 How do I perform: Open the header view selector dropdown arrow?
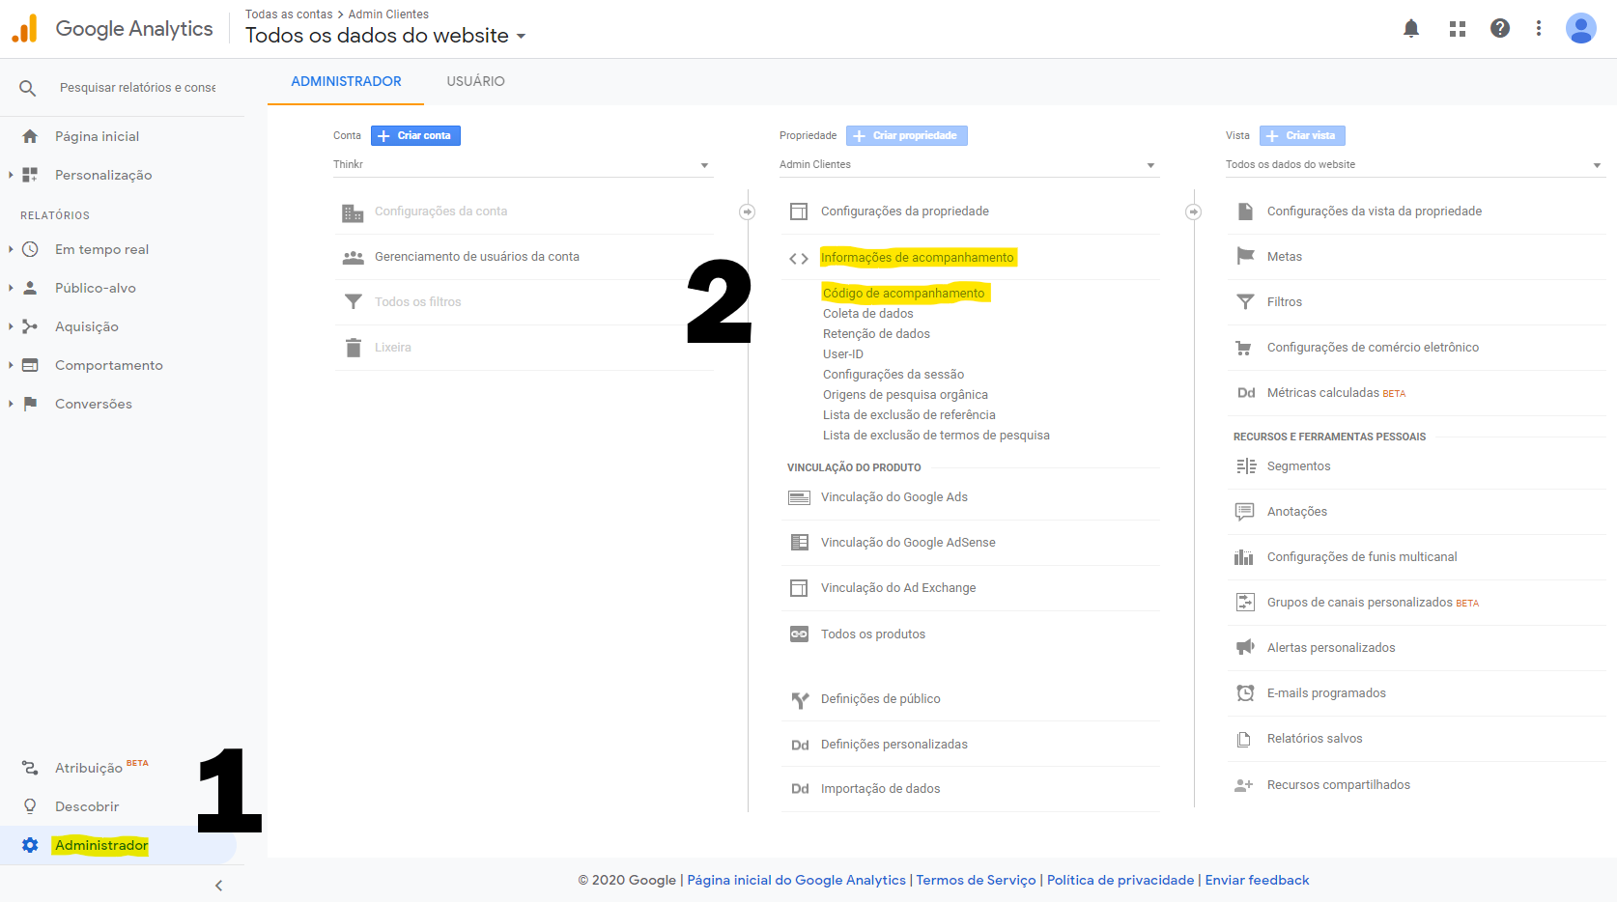coord(521,37)
